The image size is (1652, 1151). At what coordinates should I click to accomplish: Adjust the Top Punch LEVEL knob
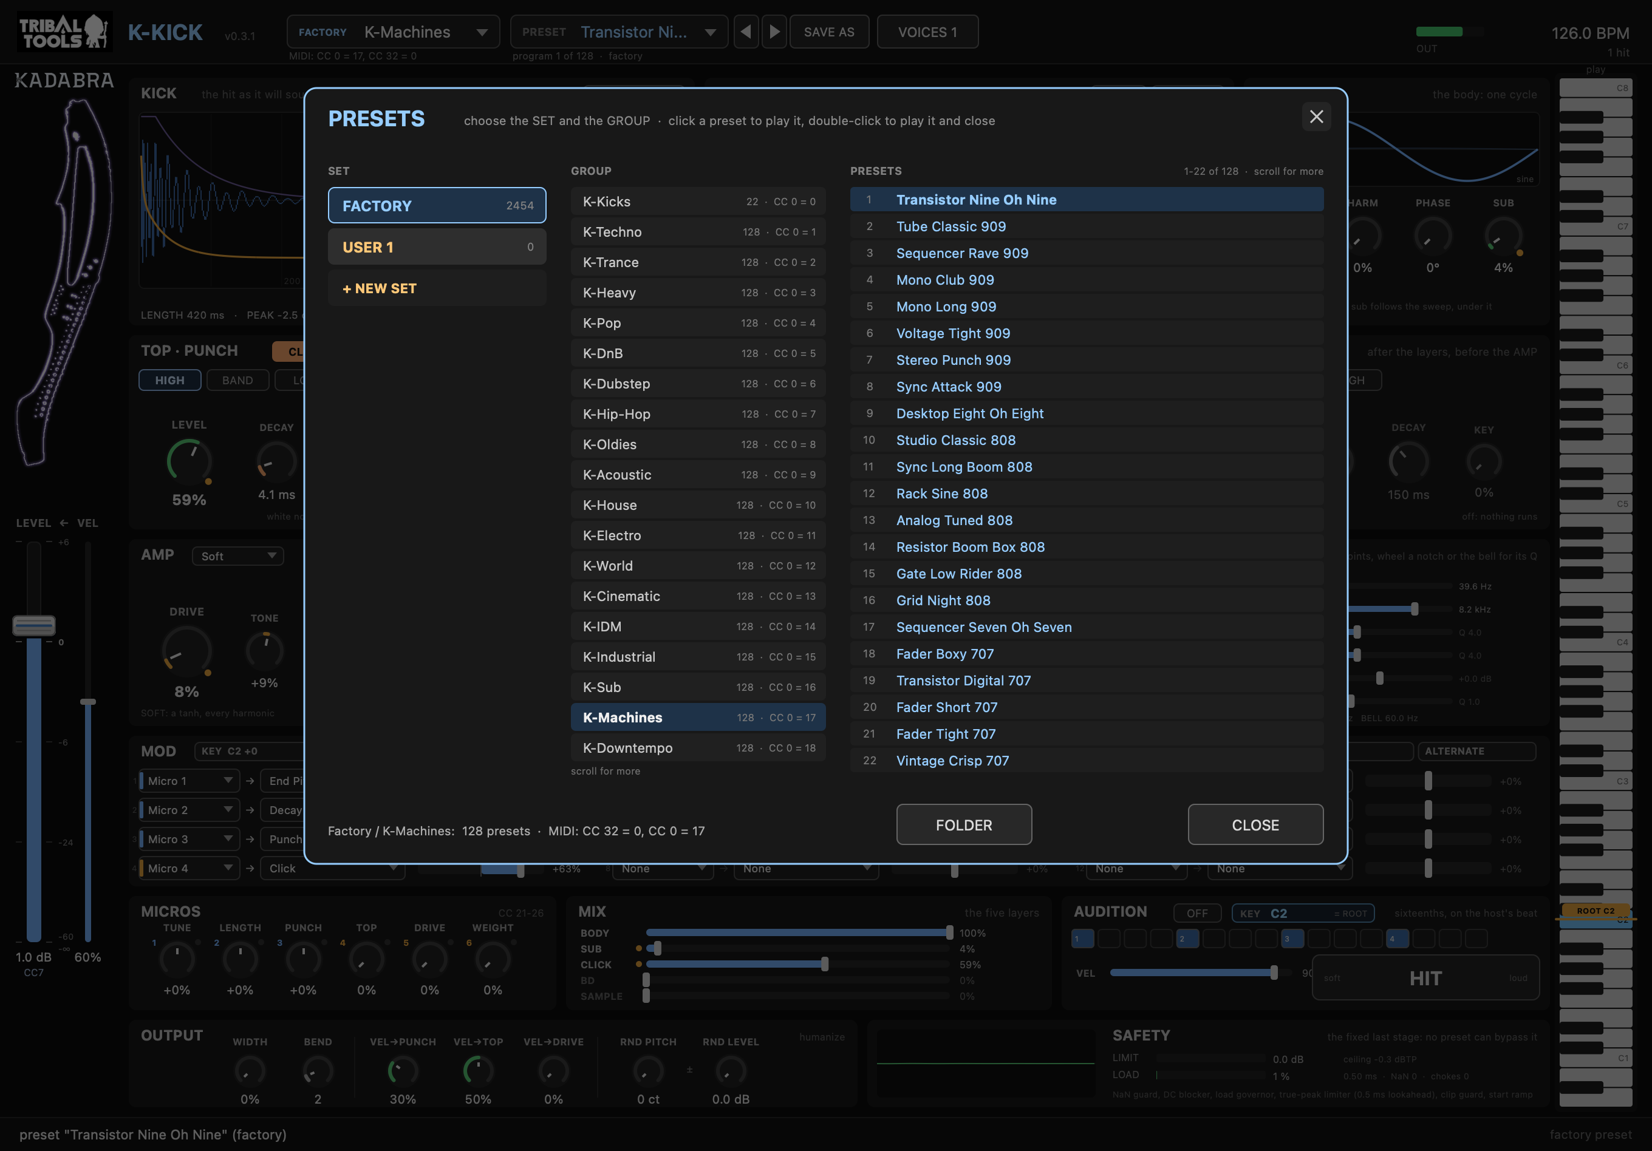point(189,461)
